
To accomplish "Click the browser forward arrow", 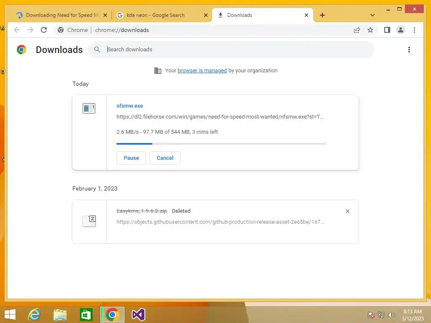I will (x=30, y=30).
